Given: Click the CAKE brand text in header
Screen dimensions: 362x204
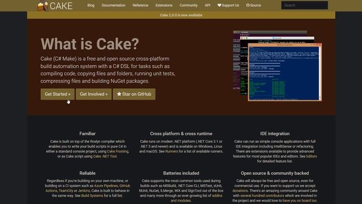Looking at the screenshot, I should (x=61, y=6).
